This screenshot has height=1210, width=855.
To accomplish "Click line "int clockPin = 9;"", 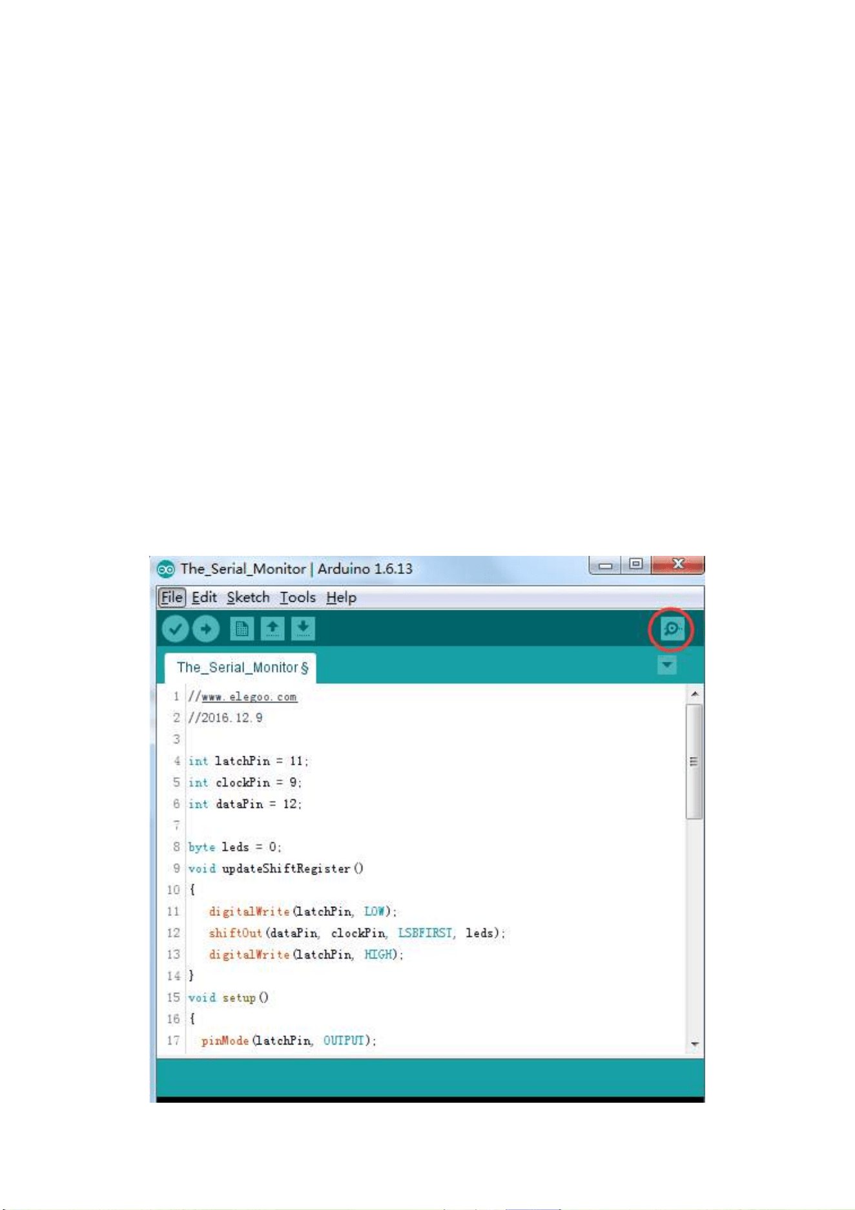I will [245, 782].
